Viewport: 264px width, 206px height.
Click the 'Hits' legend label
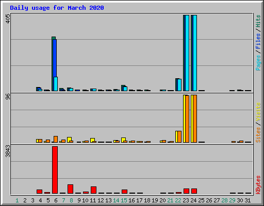[258, 21]
